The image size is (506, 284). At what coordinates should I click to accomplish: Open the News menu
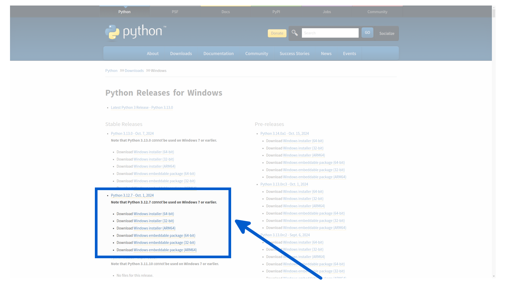point(326,53)
